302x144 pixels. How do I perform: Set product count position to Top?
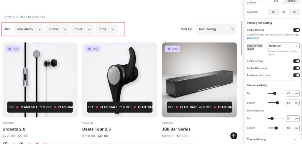tap(276, 1)
